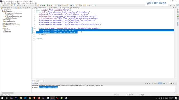Screen dimensions: 179x100
Task: Click the New file toolbar icon
Action: coord(1,5)
